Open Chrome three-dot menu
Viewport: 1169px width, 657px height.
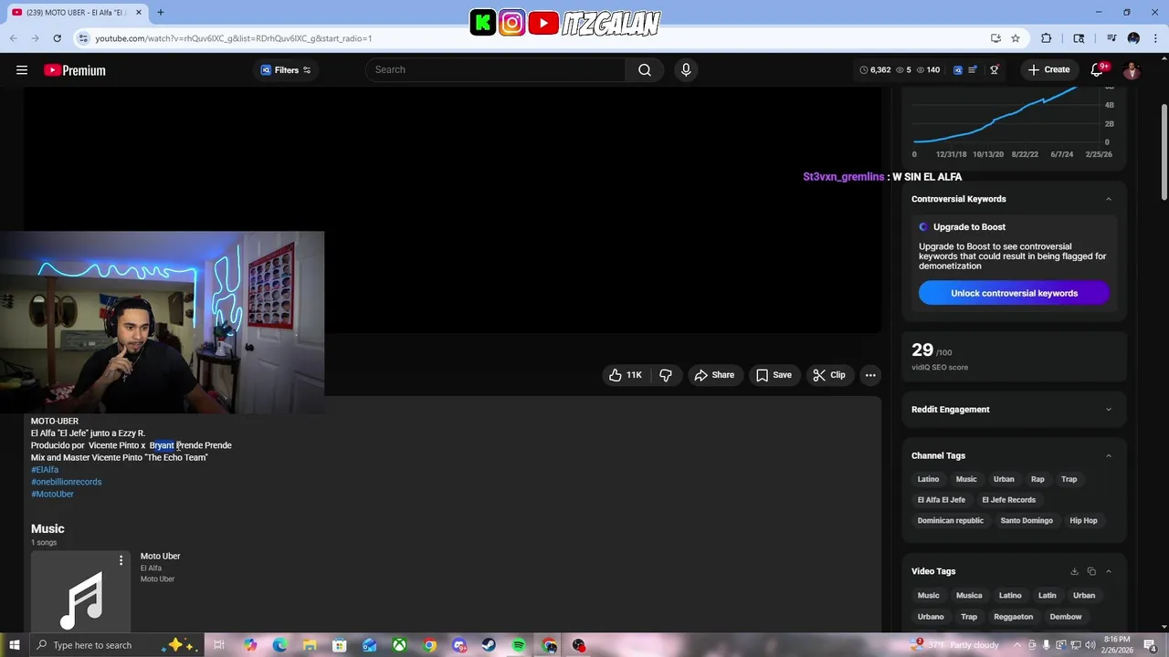tap(1155, 38)
